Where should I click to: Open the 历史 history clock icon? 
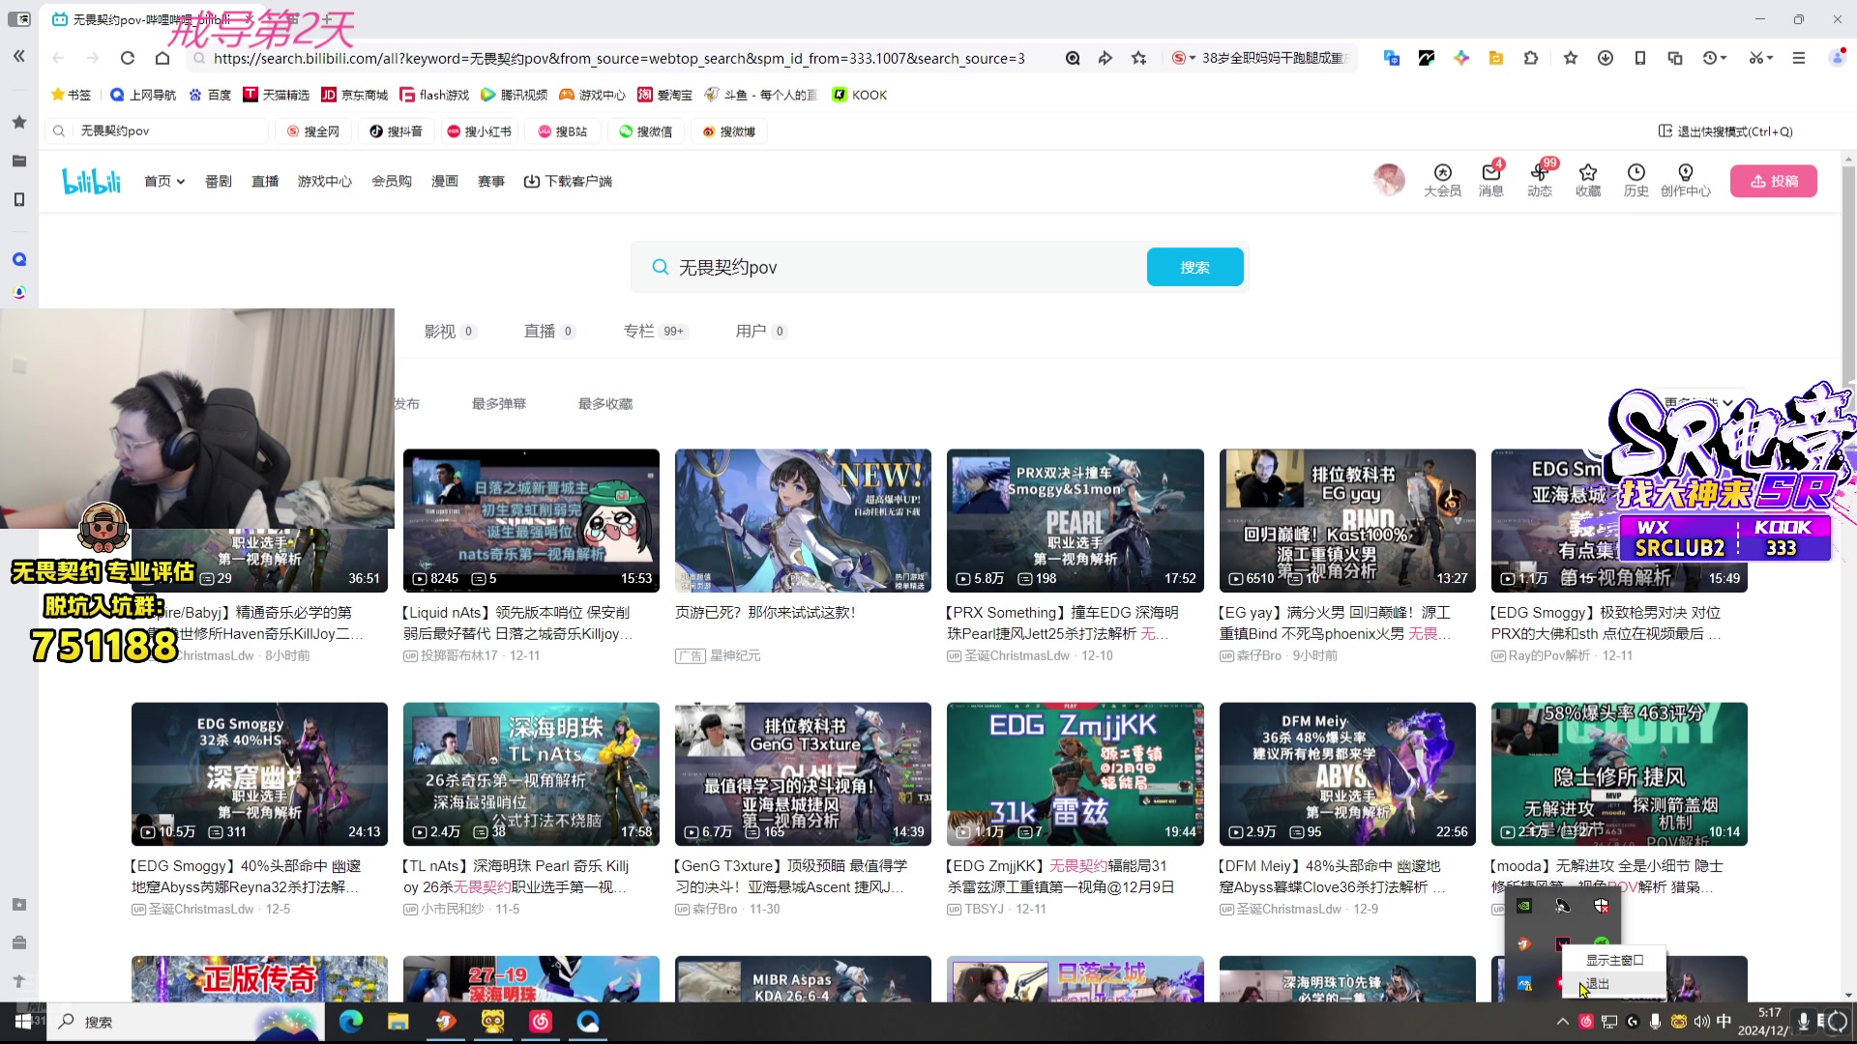[1636, 180]
